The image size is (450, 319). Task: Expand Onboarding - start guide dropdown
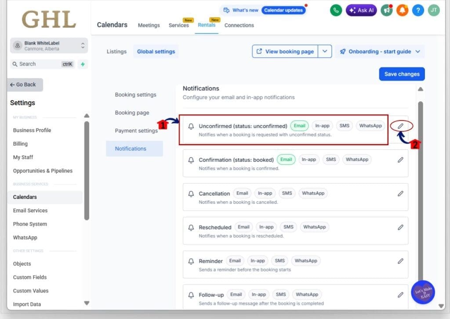(x=380, y=51)
